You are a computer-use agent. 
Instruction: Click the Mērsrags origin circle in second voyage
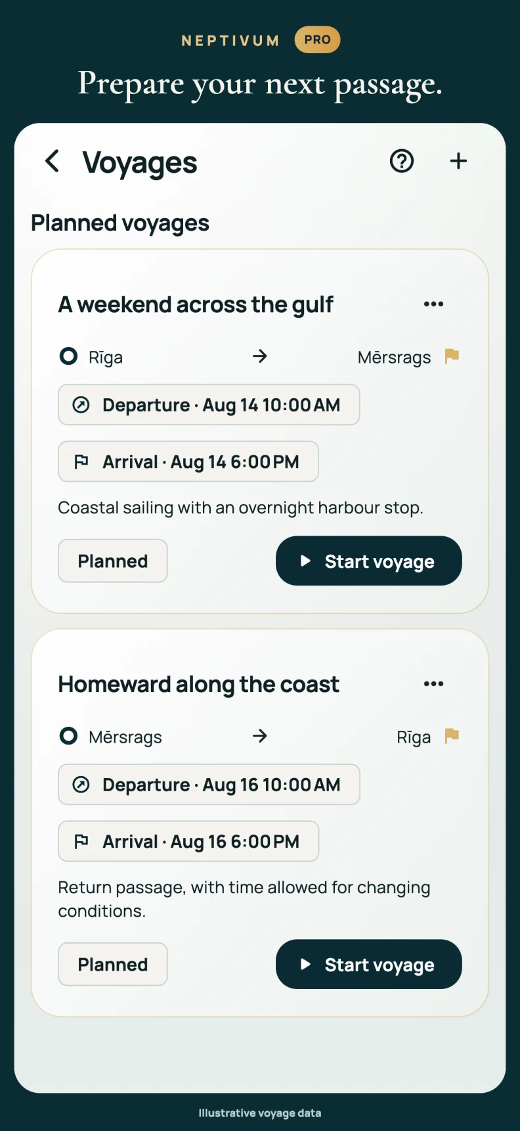[x=68, y=736]
